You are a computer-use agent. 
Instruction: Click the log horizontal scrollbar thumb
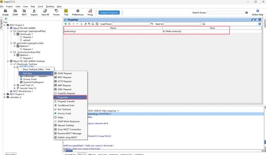click(69, 150)
